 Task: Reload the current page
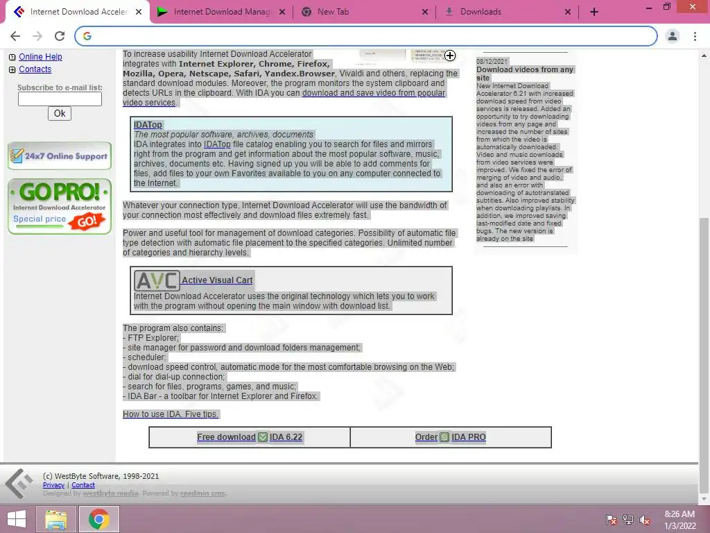click(60, 36)
